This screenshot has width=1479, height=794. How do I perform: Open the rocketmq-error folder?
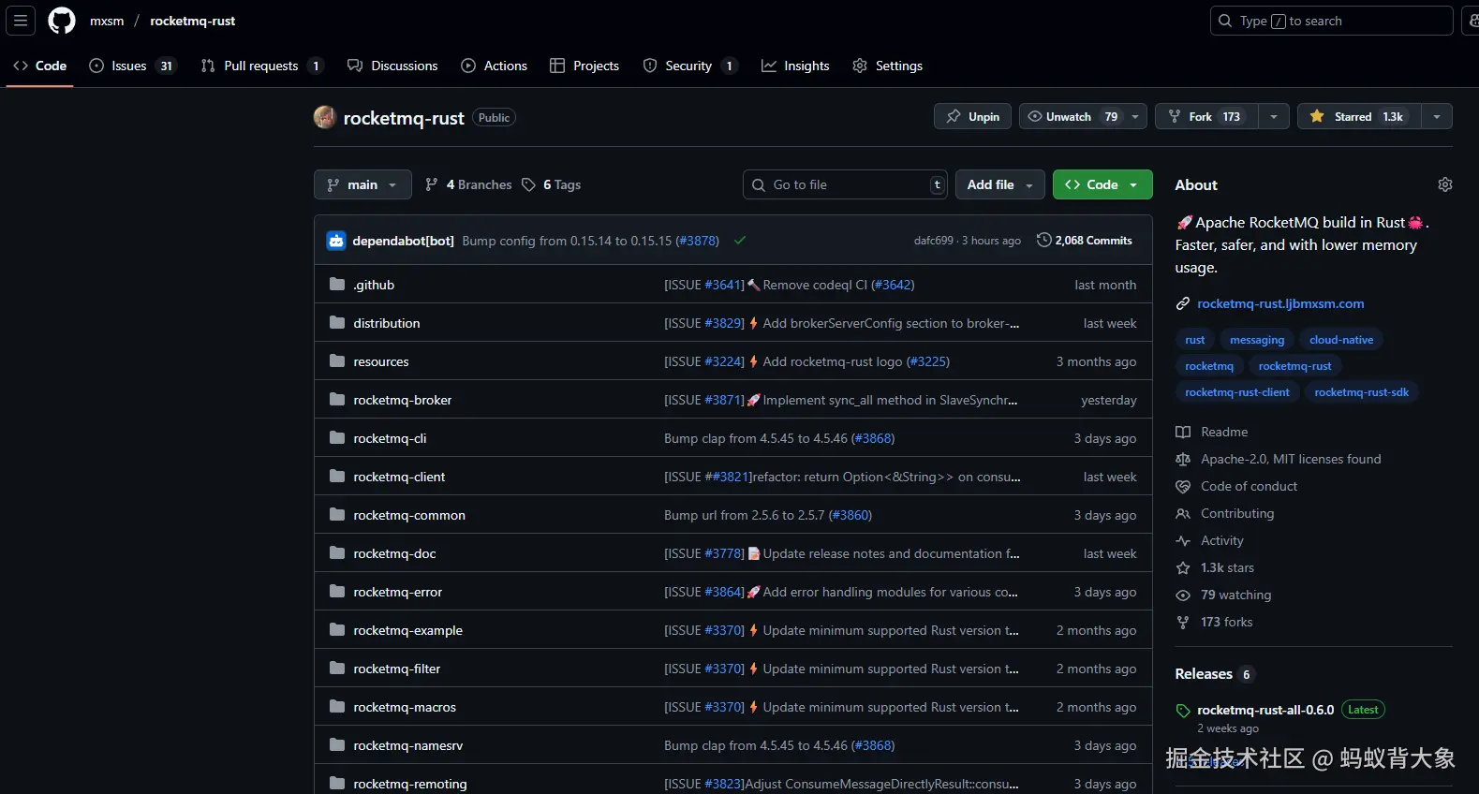[x=398, y=592]
